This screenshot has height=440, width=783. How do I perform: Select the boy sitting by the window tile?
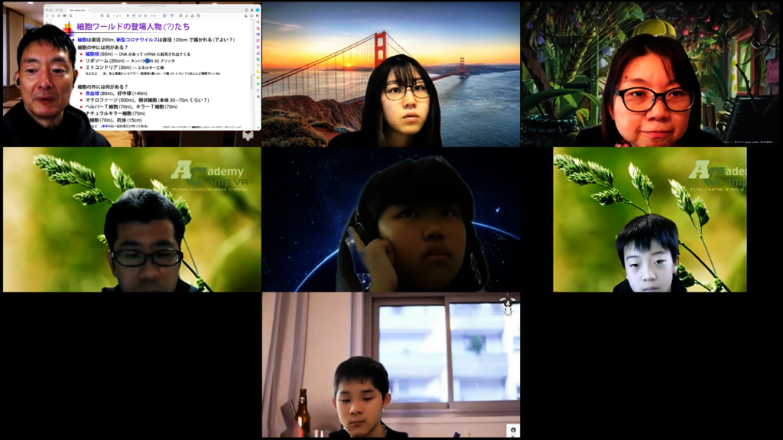pos(391,365)
